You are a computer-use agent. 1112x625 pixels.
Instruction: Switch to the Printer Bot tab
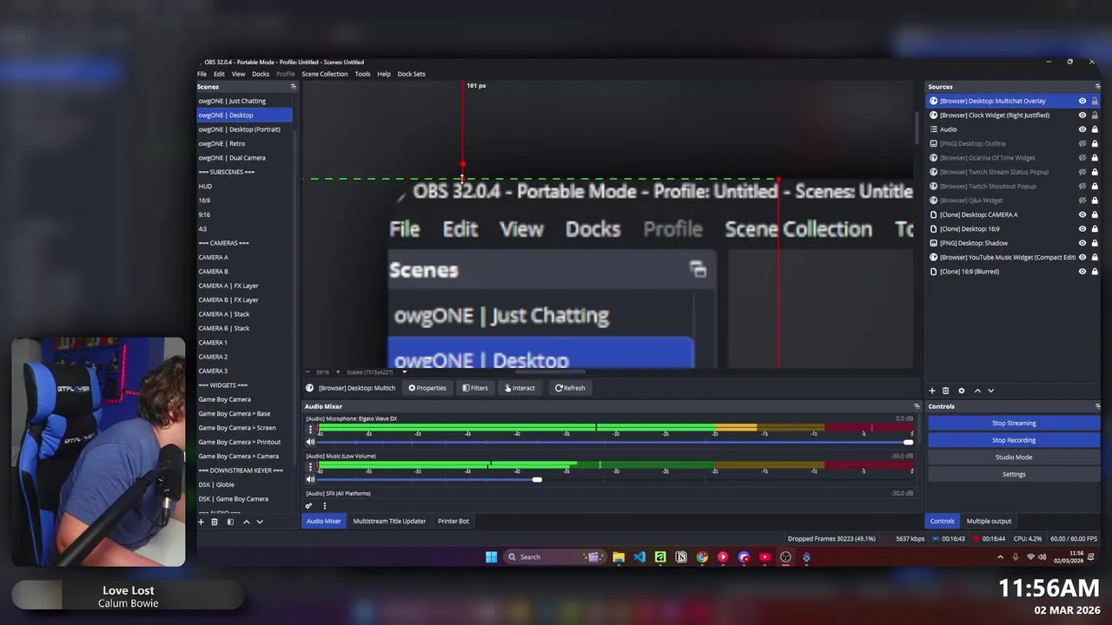pos(453,522)
